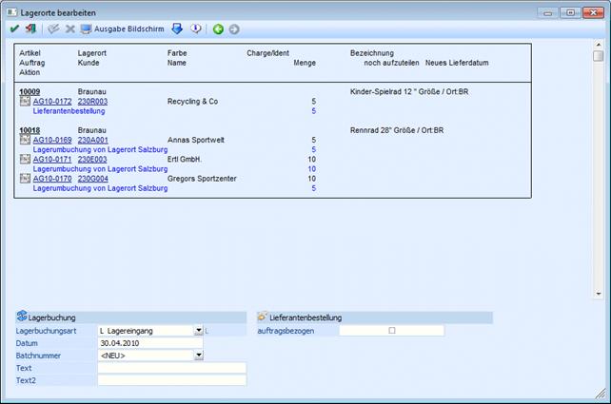
Task: Click the exit door icon in toolbar
Action: pos(29,29)
